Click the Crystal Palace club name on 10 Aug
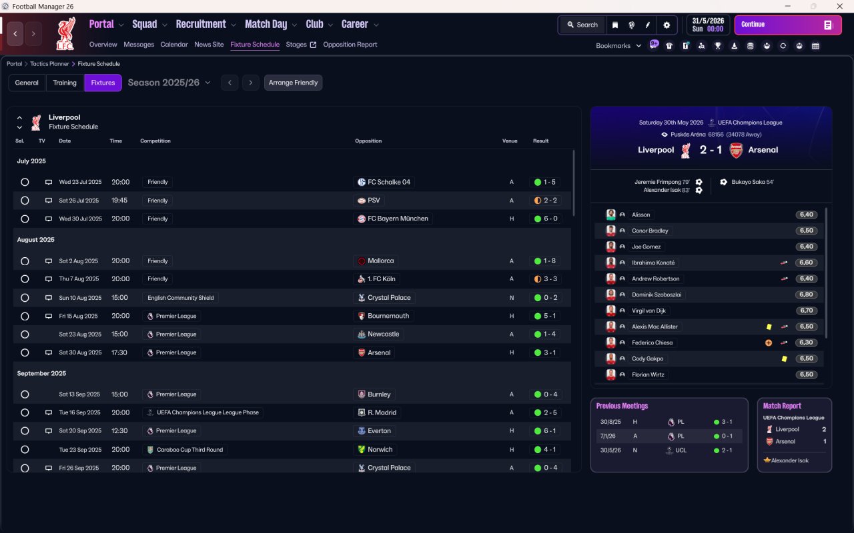 [389, 298]
